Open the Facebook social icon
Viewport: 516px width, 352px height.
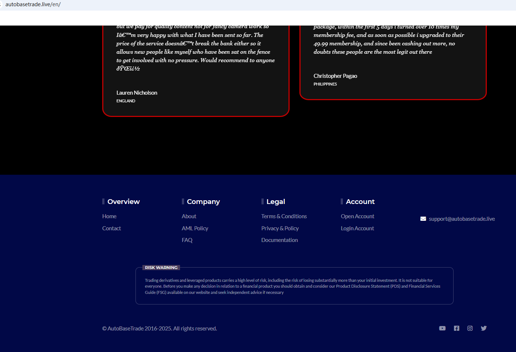click(456, 328)
